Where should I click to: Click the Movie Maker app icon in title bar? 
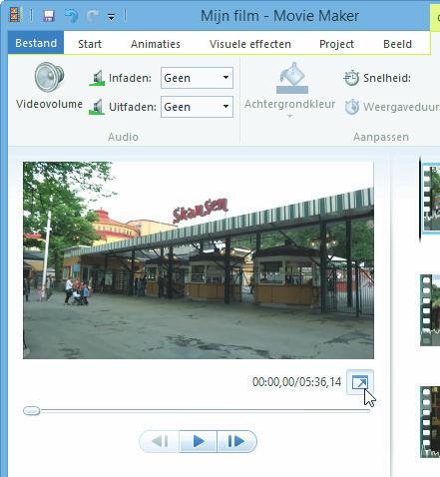pos(14,15)
